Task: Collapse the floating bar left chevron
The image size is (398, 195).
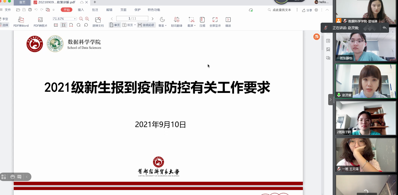Action: [x=27, y=177]
